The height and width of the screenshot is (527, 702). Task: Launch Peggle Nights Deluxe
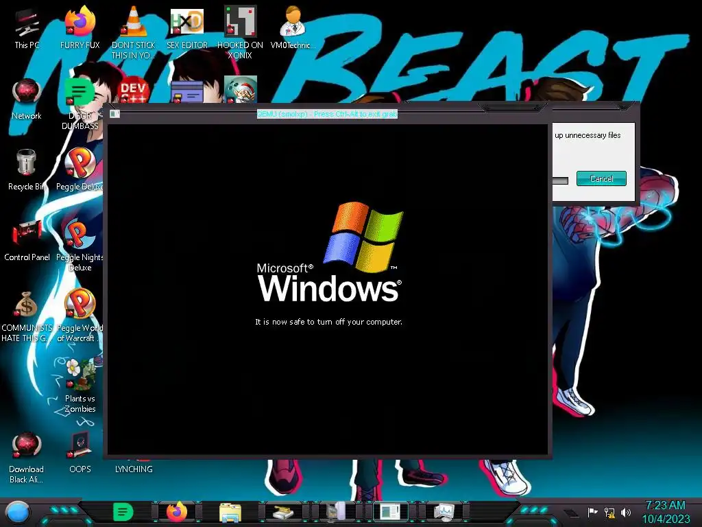pyautogui.click(x=80, y=244)
